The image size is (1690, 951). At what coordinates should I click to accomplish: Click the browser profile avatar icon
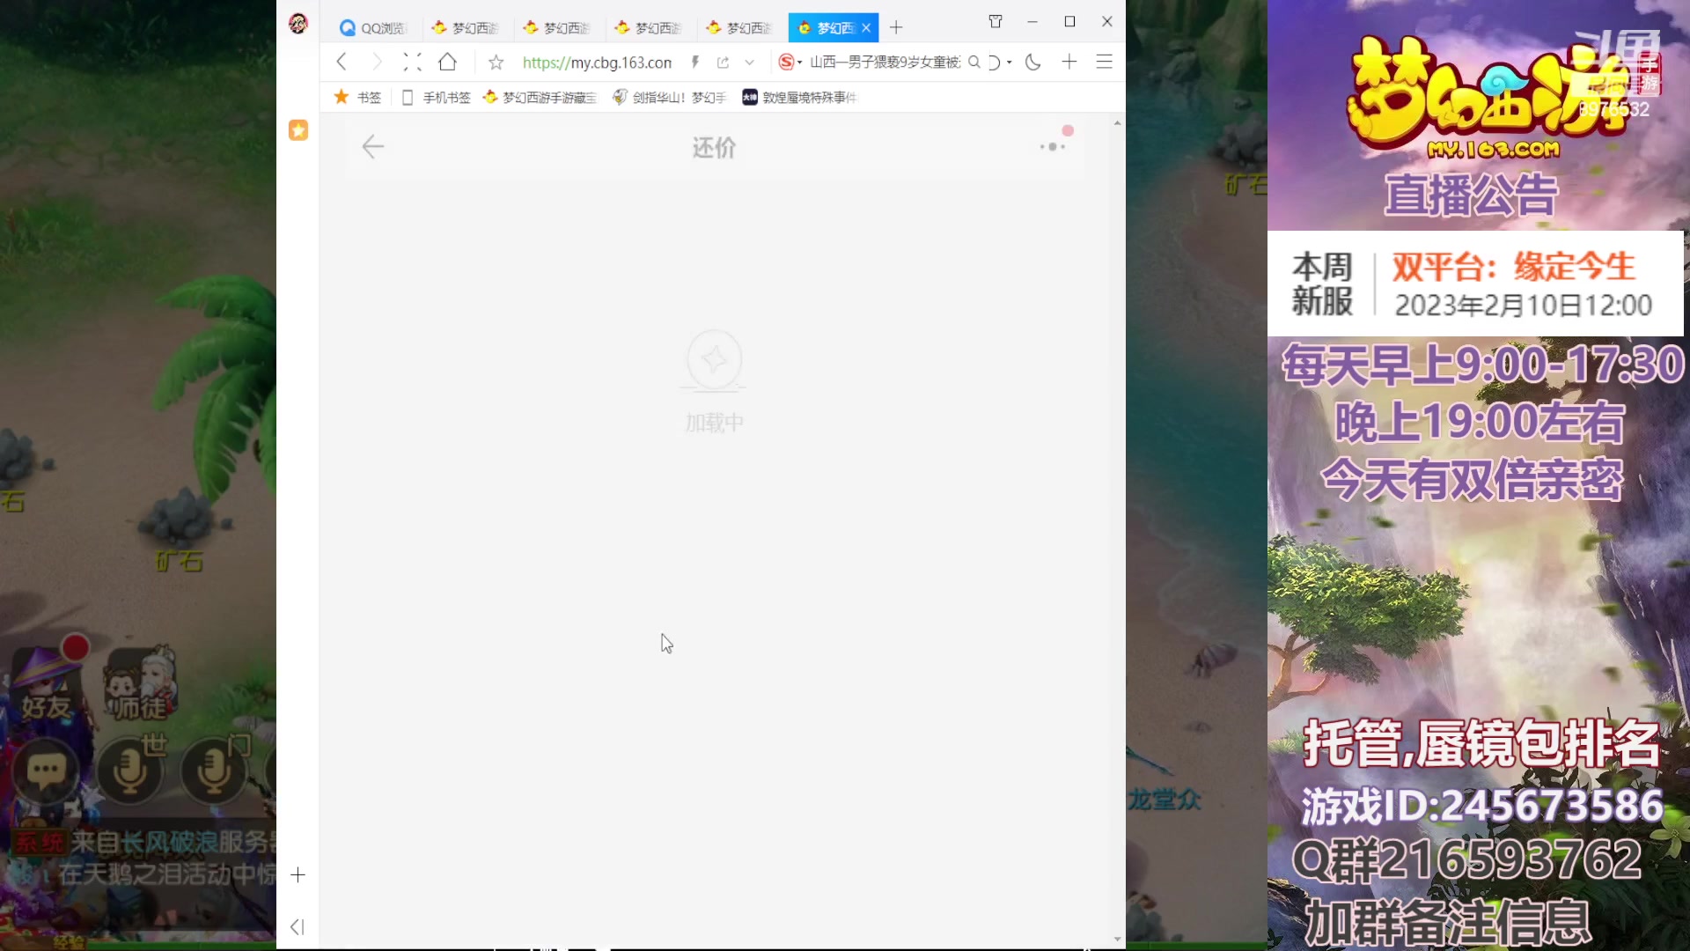tap(298, 24)
